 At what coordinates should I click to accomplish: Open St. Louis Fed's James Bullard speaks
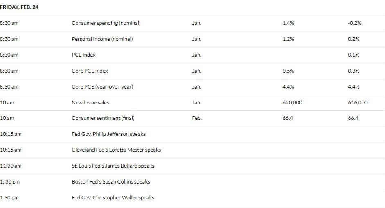113,166
